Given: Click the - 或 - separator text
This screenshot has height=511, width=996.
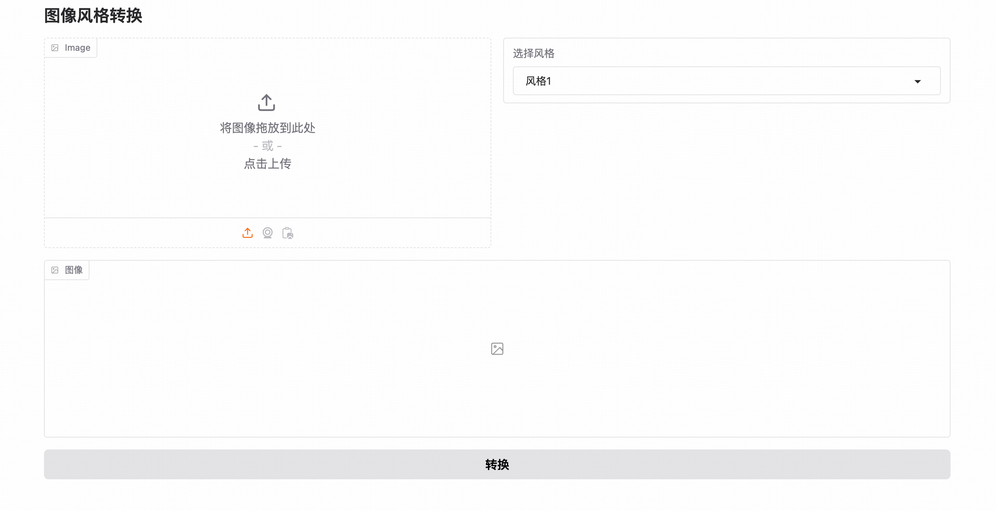Looking at the screenshot, I should click(267, 146).
